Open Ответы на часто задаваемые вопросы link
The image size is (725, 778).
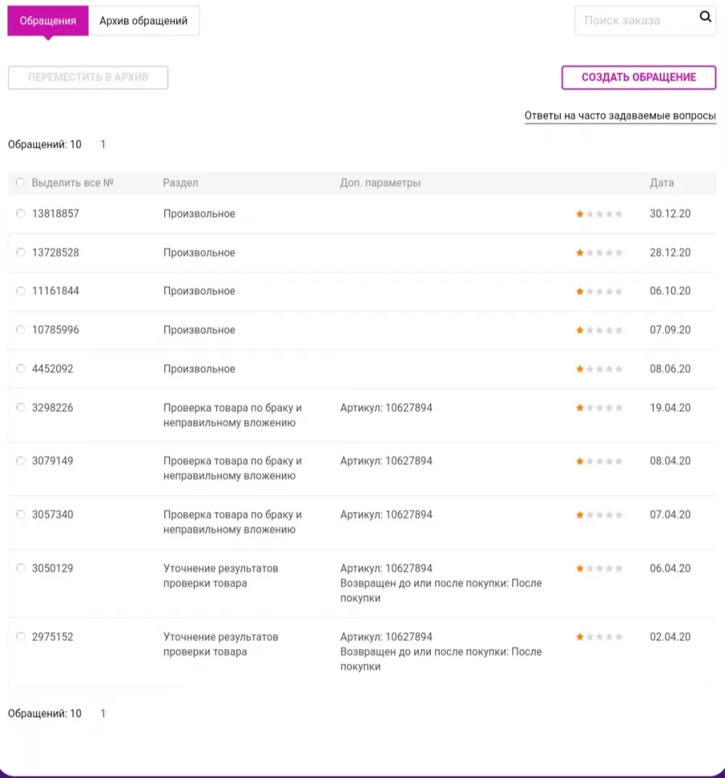click(x=620, y=115)
